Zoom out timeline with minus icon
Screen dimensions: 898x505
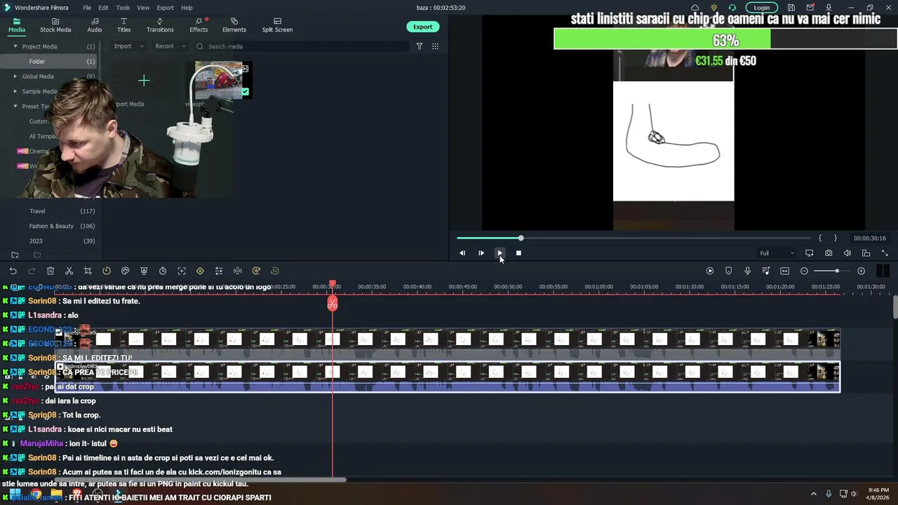click(804, 271)
